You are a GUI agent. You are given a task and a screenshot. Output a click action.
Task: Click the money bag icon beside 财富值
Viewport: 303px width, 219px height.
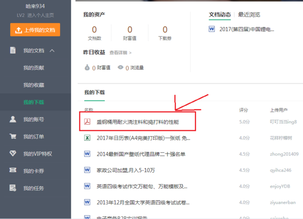[87, 68]
